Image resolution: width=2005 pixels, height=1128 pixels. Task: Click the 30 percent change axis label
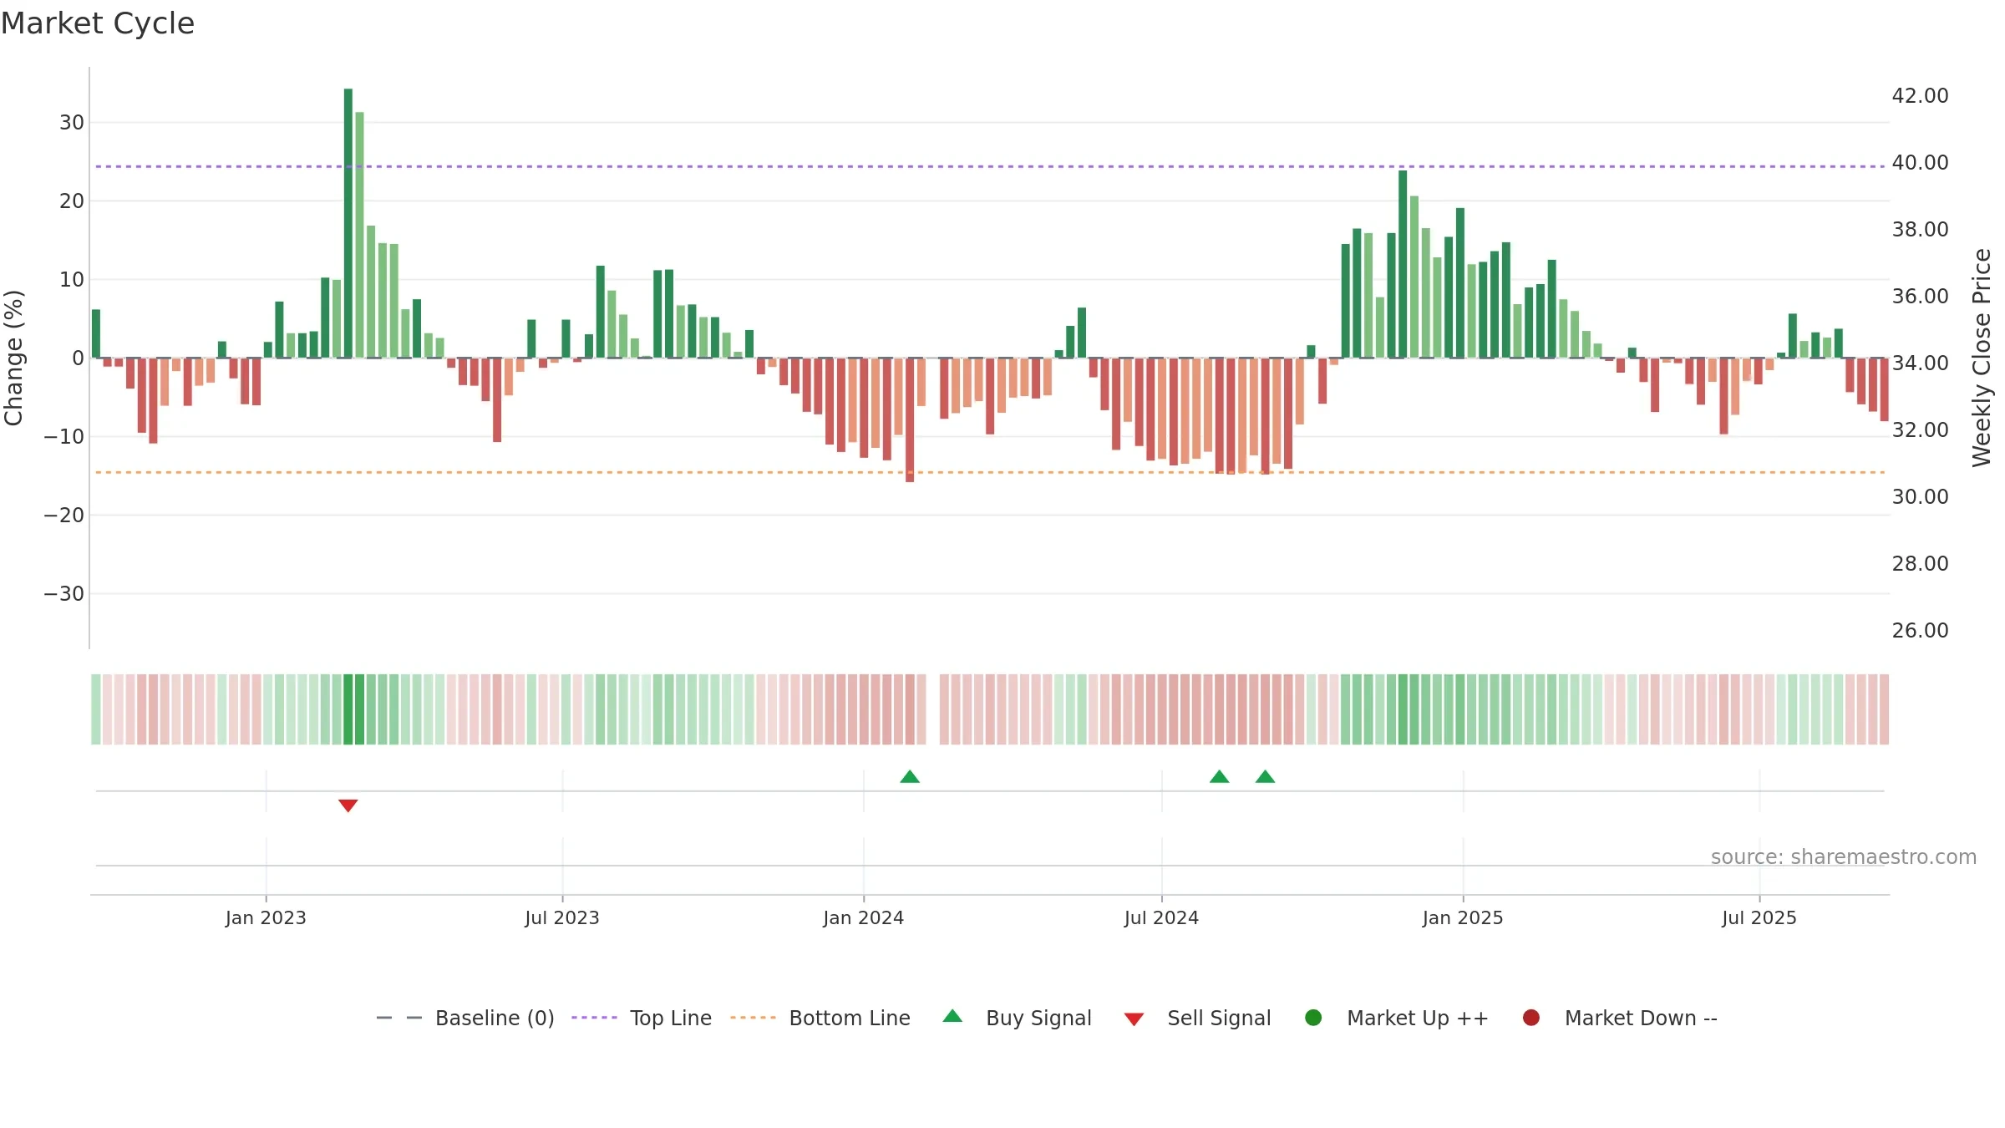coord(72,123)
